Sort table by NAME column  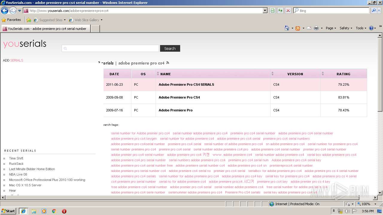213,74
